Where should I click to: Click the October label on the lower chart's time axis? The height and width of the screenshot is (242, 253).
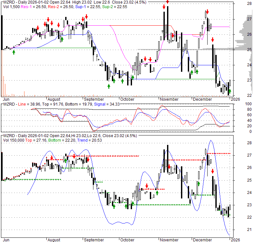point(127,240)
